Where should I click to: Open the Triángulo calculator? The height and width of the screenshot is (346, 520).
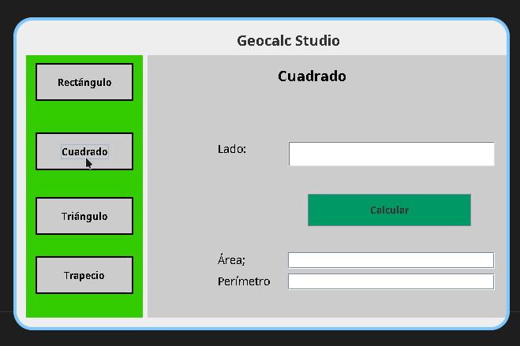click(x=84, y=216)
